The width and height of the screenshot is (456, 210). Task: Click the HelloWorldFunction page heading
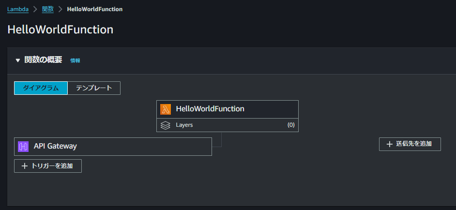tap(60, 30)
